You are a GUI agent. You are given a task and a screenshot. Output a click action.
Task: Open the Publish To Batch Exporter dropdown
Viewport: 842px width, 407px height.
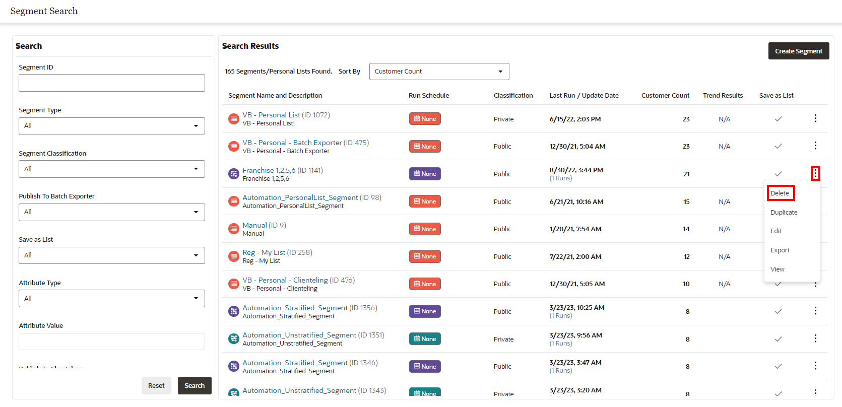click(112, 212)
